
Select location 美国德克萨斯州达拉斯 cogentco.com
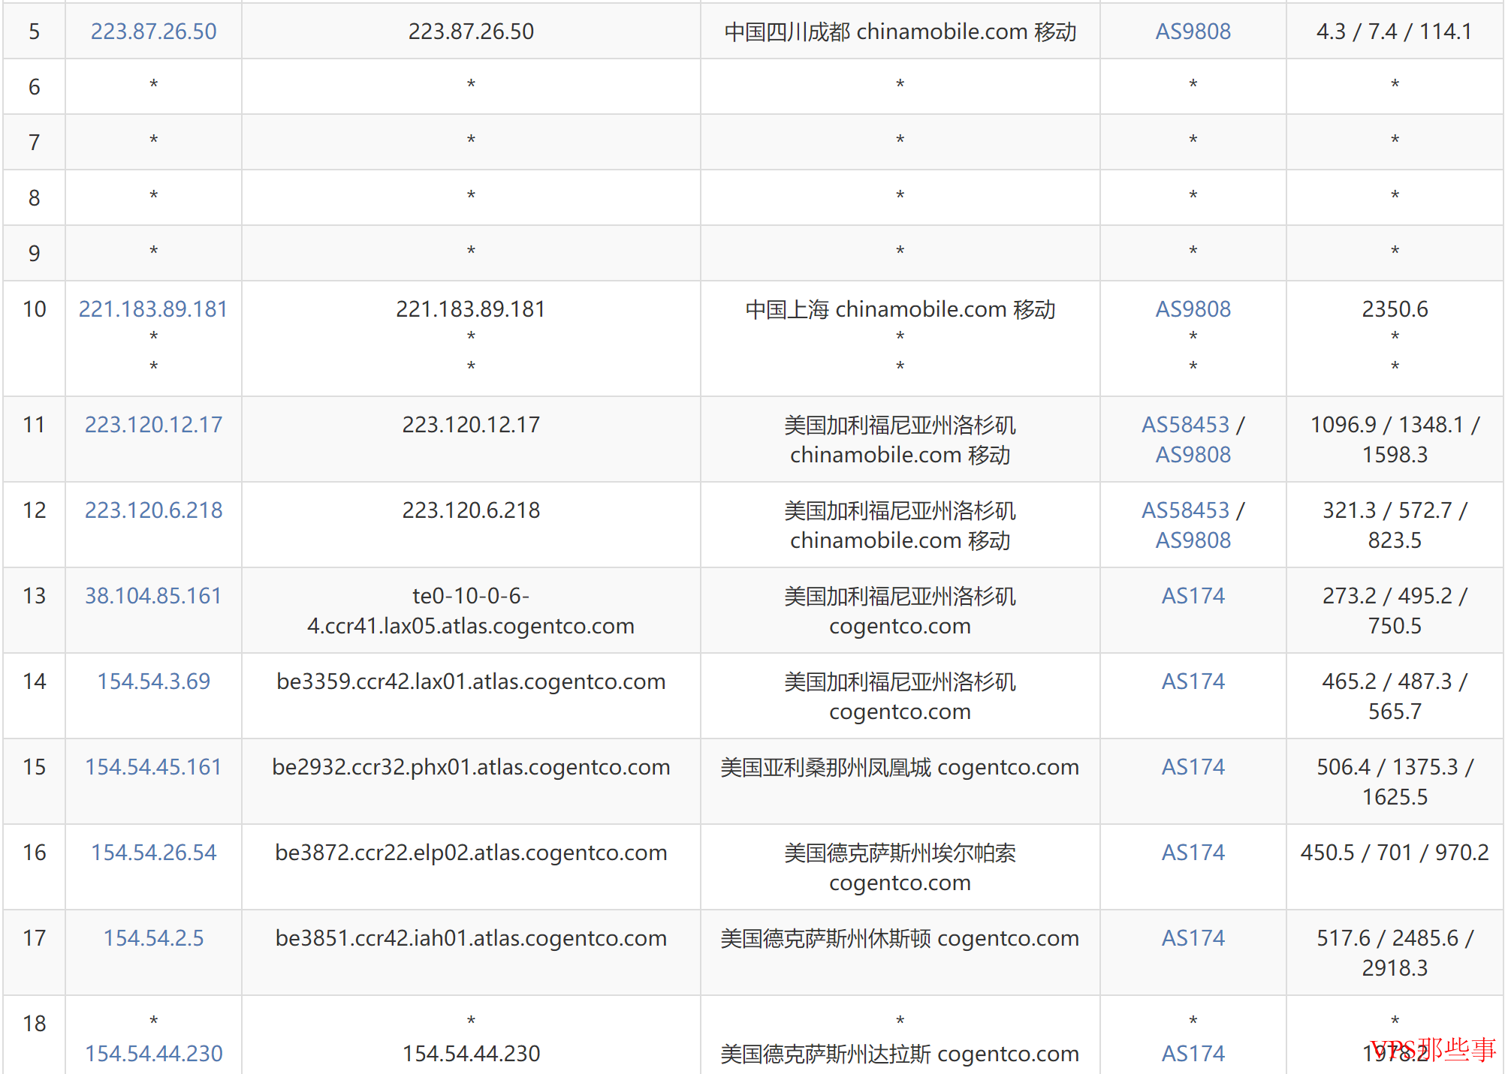point(900,1054)
